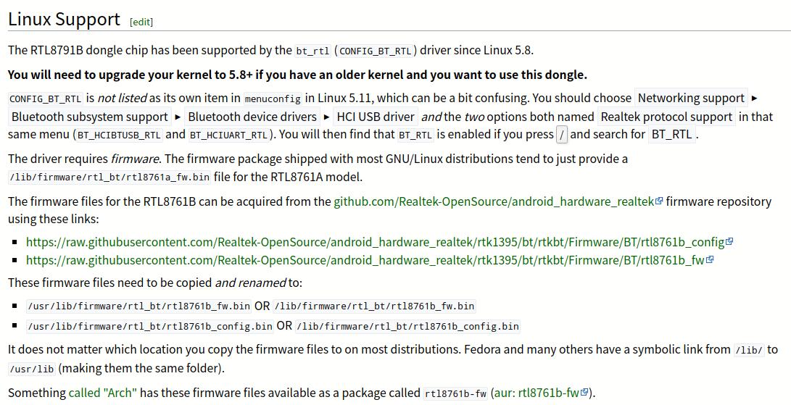Click the arrow after Networking support
Screen dimensions: 791x405
coord(755,98)
